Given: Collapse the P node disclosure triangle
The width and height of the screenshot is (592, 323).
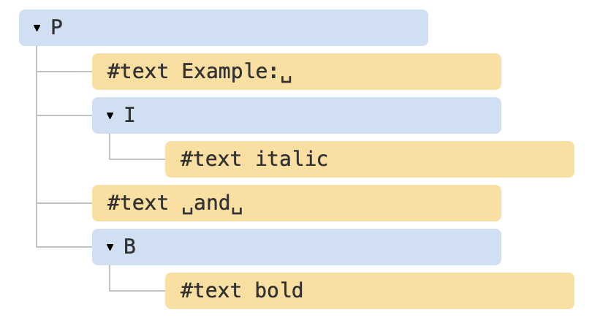Looking at the screenshot, I should click(37, 28).
